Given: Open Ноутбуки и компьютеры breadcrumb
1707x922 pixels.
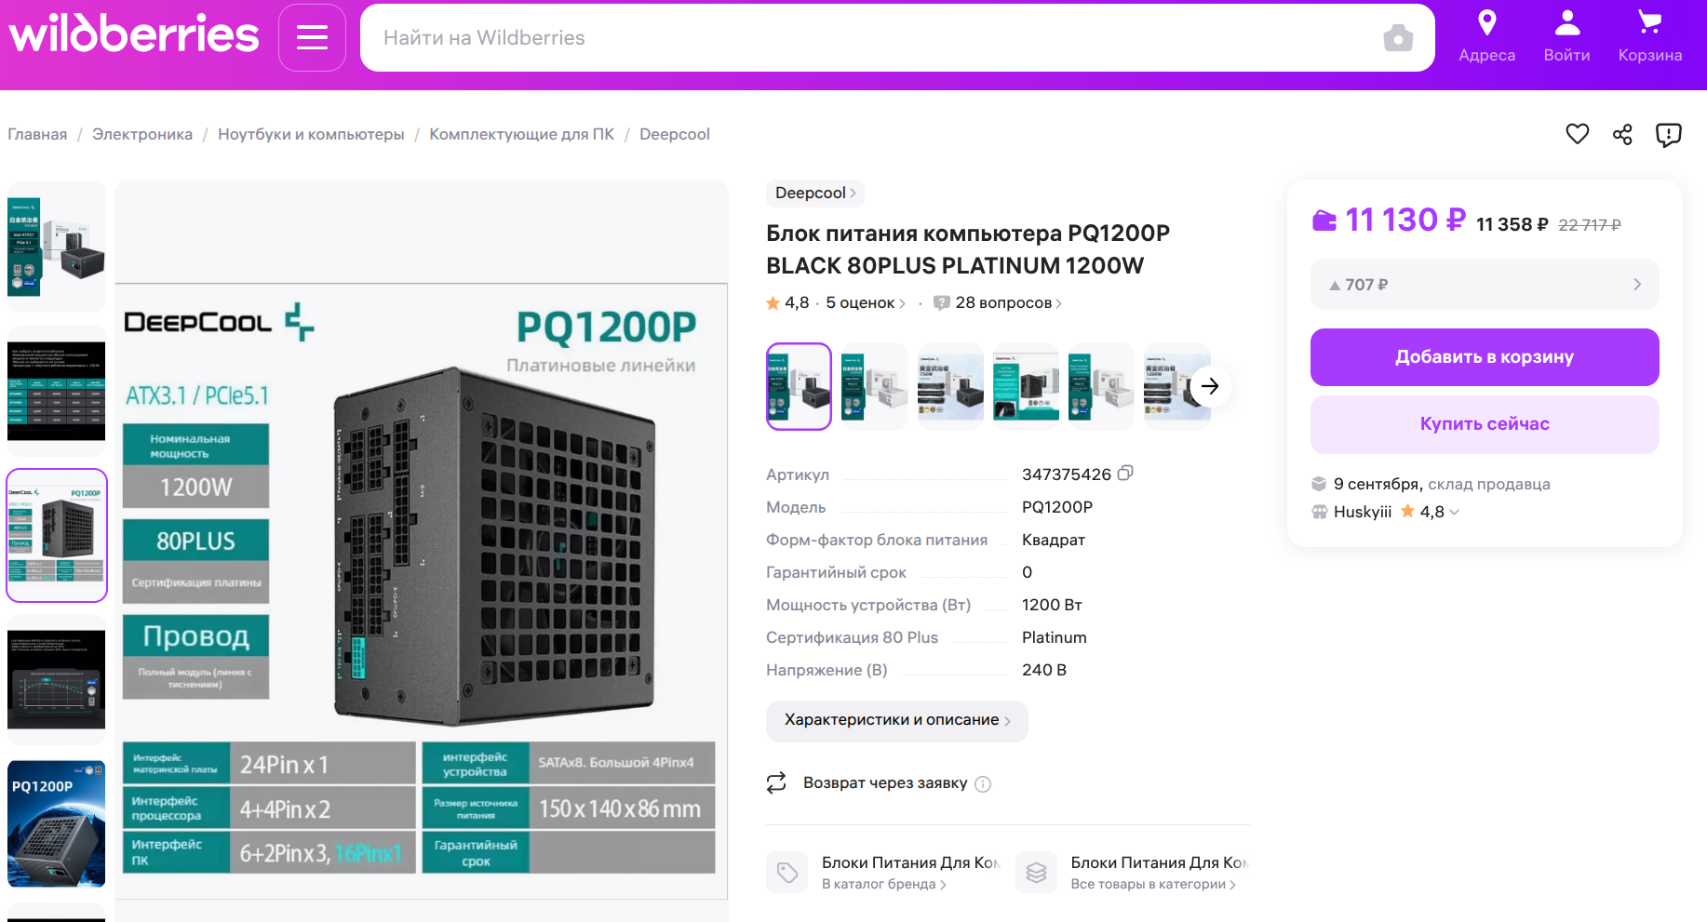Looking at the screenshot, I should click(x=311, y=134).
